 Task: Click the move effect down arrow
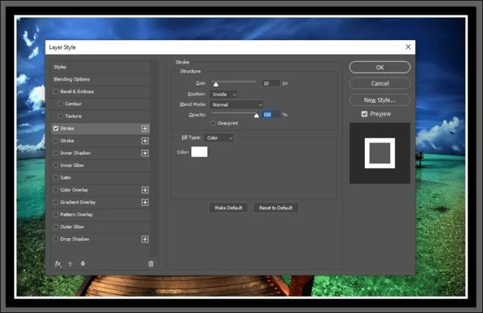[83, 264]
